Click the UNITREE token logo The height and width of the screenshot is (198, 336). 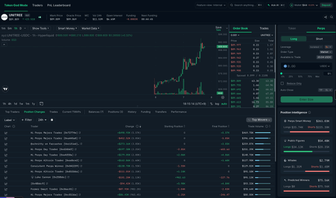[4, 17]
